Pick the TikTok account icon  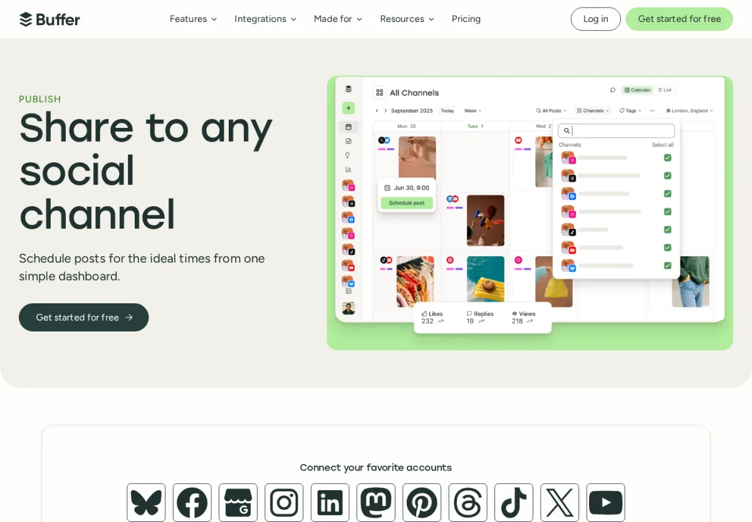coord(514,503)
